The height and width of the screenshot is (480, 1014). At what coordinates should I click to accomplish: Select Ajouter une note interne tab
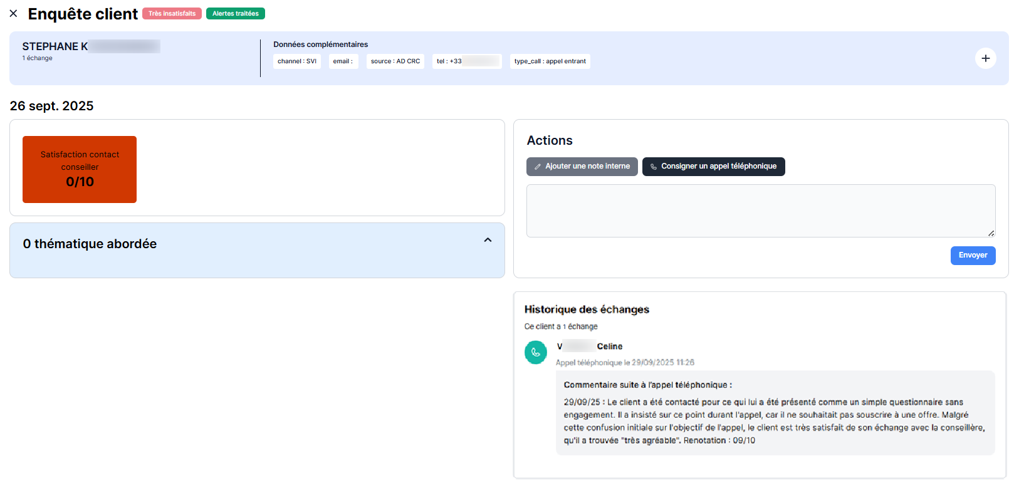point(582,167)
